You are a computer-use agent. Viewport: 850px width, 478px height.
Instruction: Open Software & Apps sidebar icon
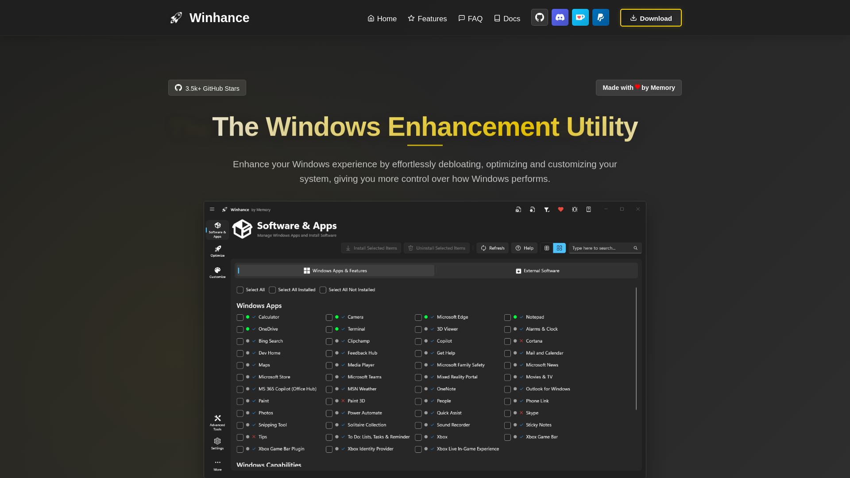pos(217,230)
